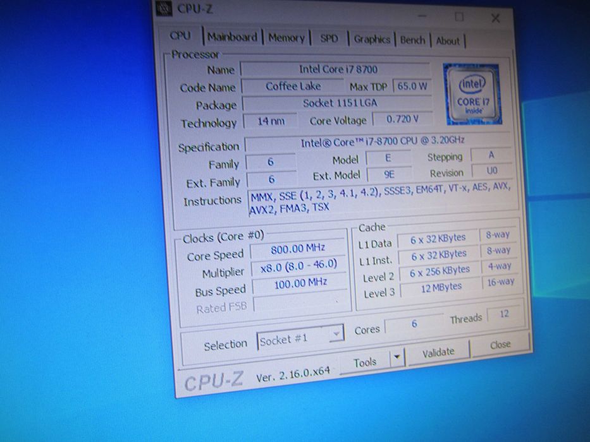Open the Memory tab
The width and height of the screenshot is (590, 442).
(286, 38)
